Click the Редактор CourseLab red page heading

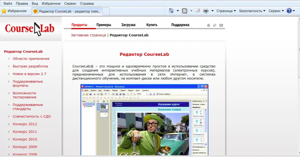click(144, 54)
